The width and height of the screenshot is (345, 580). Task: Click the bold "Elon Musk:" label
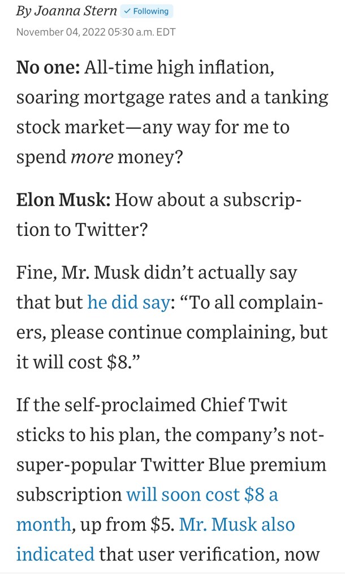(63, 200)
